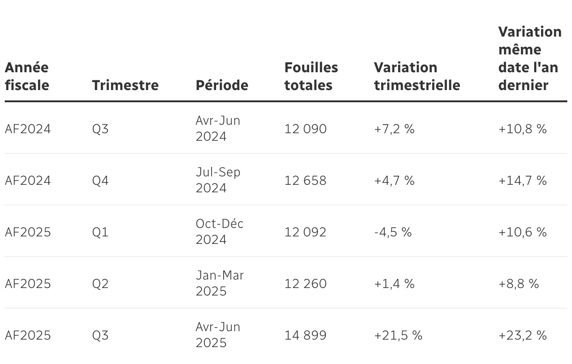Viewport: 572px width, 364px height.
Task: Click the -4,5 % quarterly variation cell
Action: coord(393,232)
